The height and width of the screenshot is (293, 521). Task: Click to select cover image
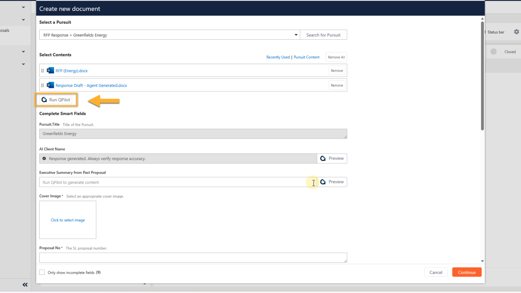pyautogui.click(x=68, y=220)
